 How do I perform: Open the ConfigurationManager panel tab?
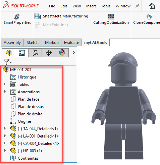pos(35,52)
